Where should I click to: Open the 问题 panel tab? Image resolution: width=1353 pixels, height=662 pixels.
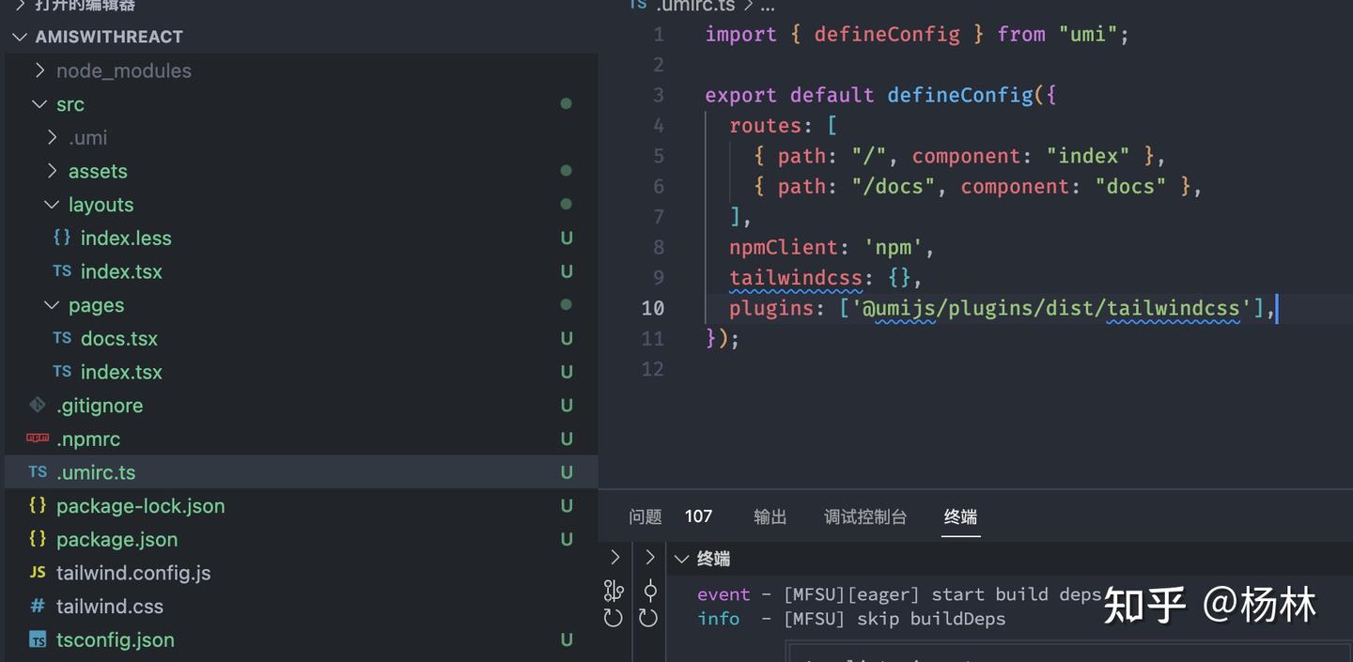tap(645, 516)
